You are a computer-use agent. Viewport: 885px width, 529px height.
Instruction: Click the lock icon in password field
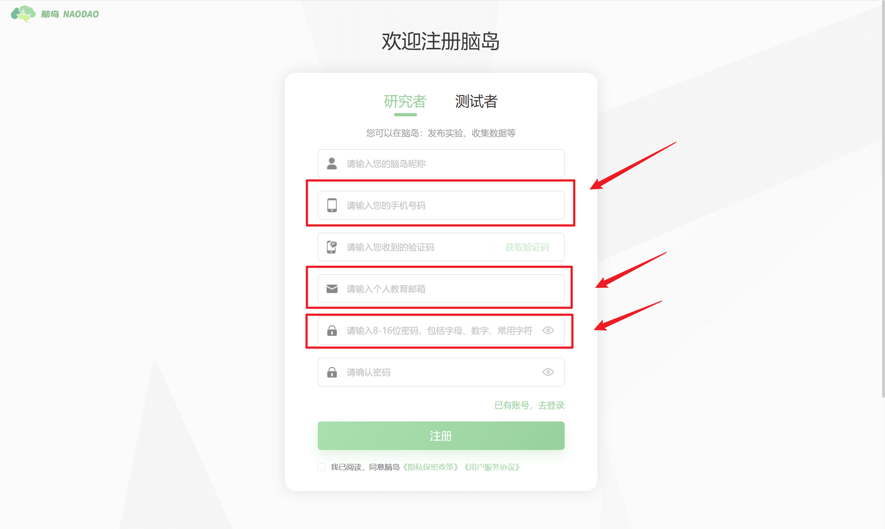pos(332,330)
